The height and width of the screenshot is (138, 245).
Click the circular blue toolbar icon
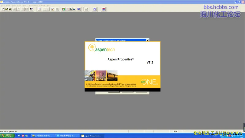click(95, 9)
